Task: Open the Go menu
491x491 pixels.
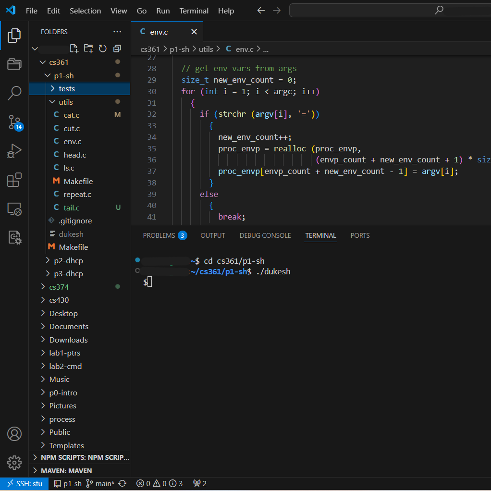Action: pyautogui.click(x=142, y=11)
